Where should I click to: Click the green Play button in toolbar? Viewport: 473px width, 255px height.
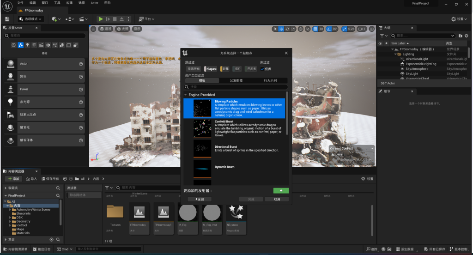pyautogui.click(x=101, y=19)
